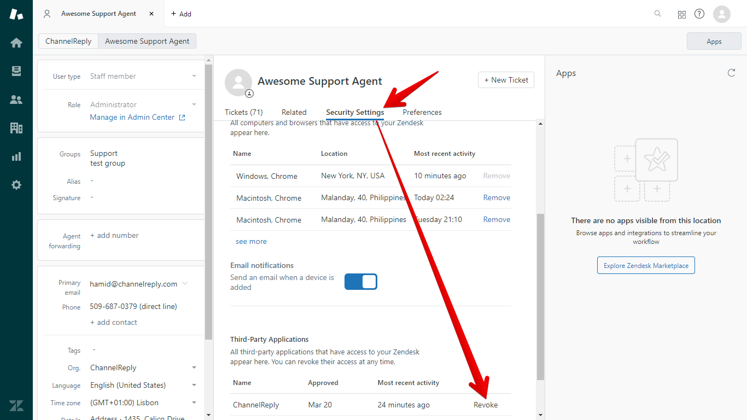Click the test group entry
Screen dimensions: 747x420
tap(108, 163)
